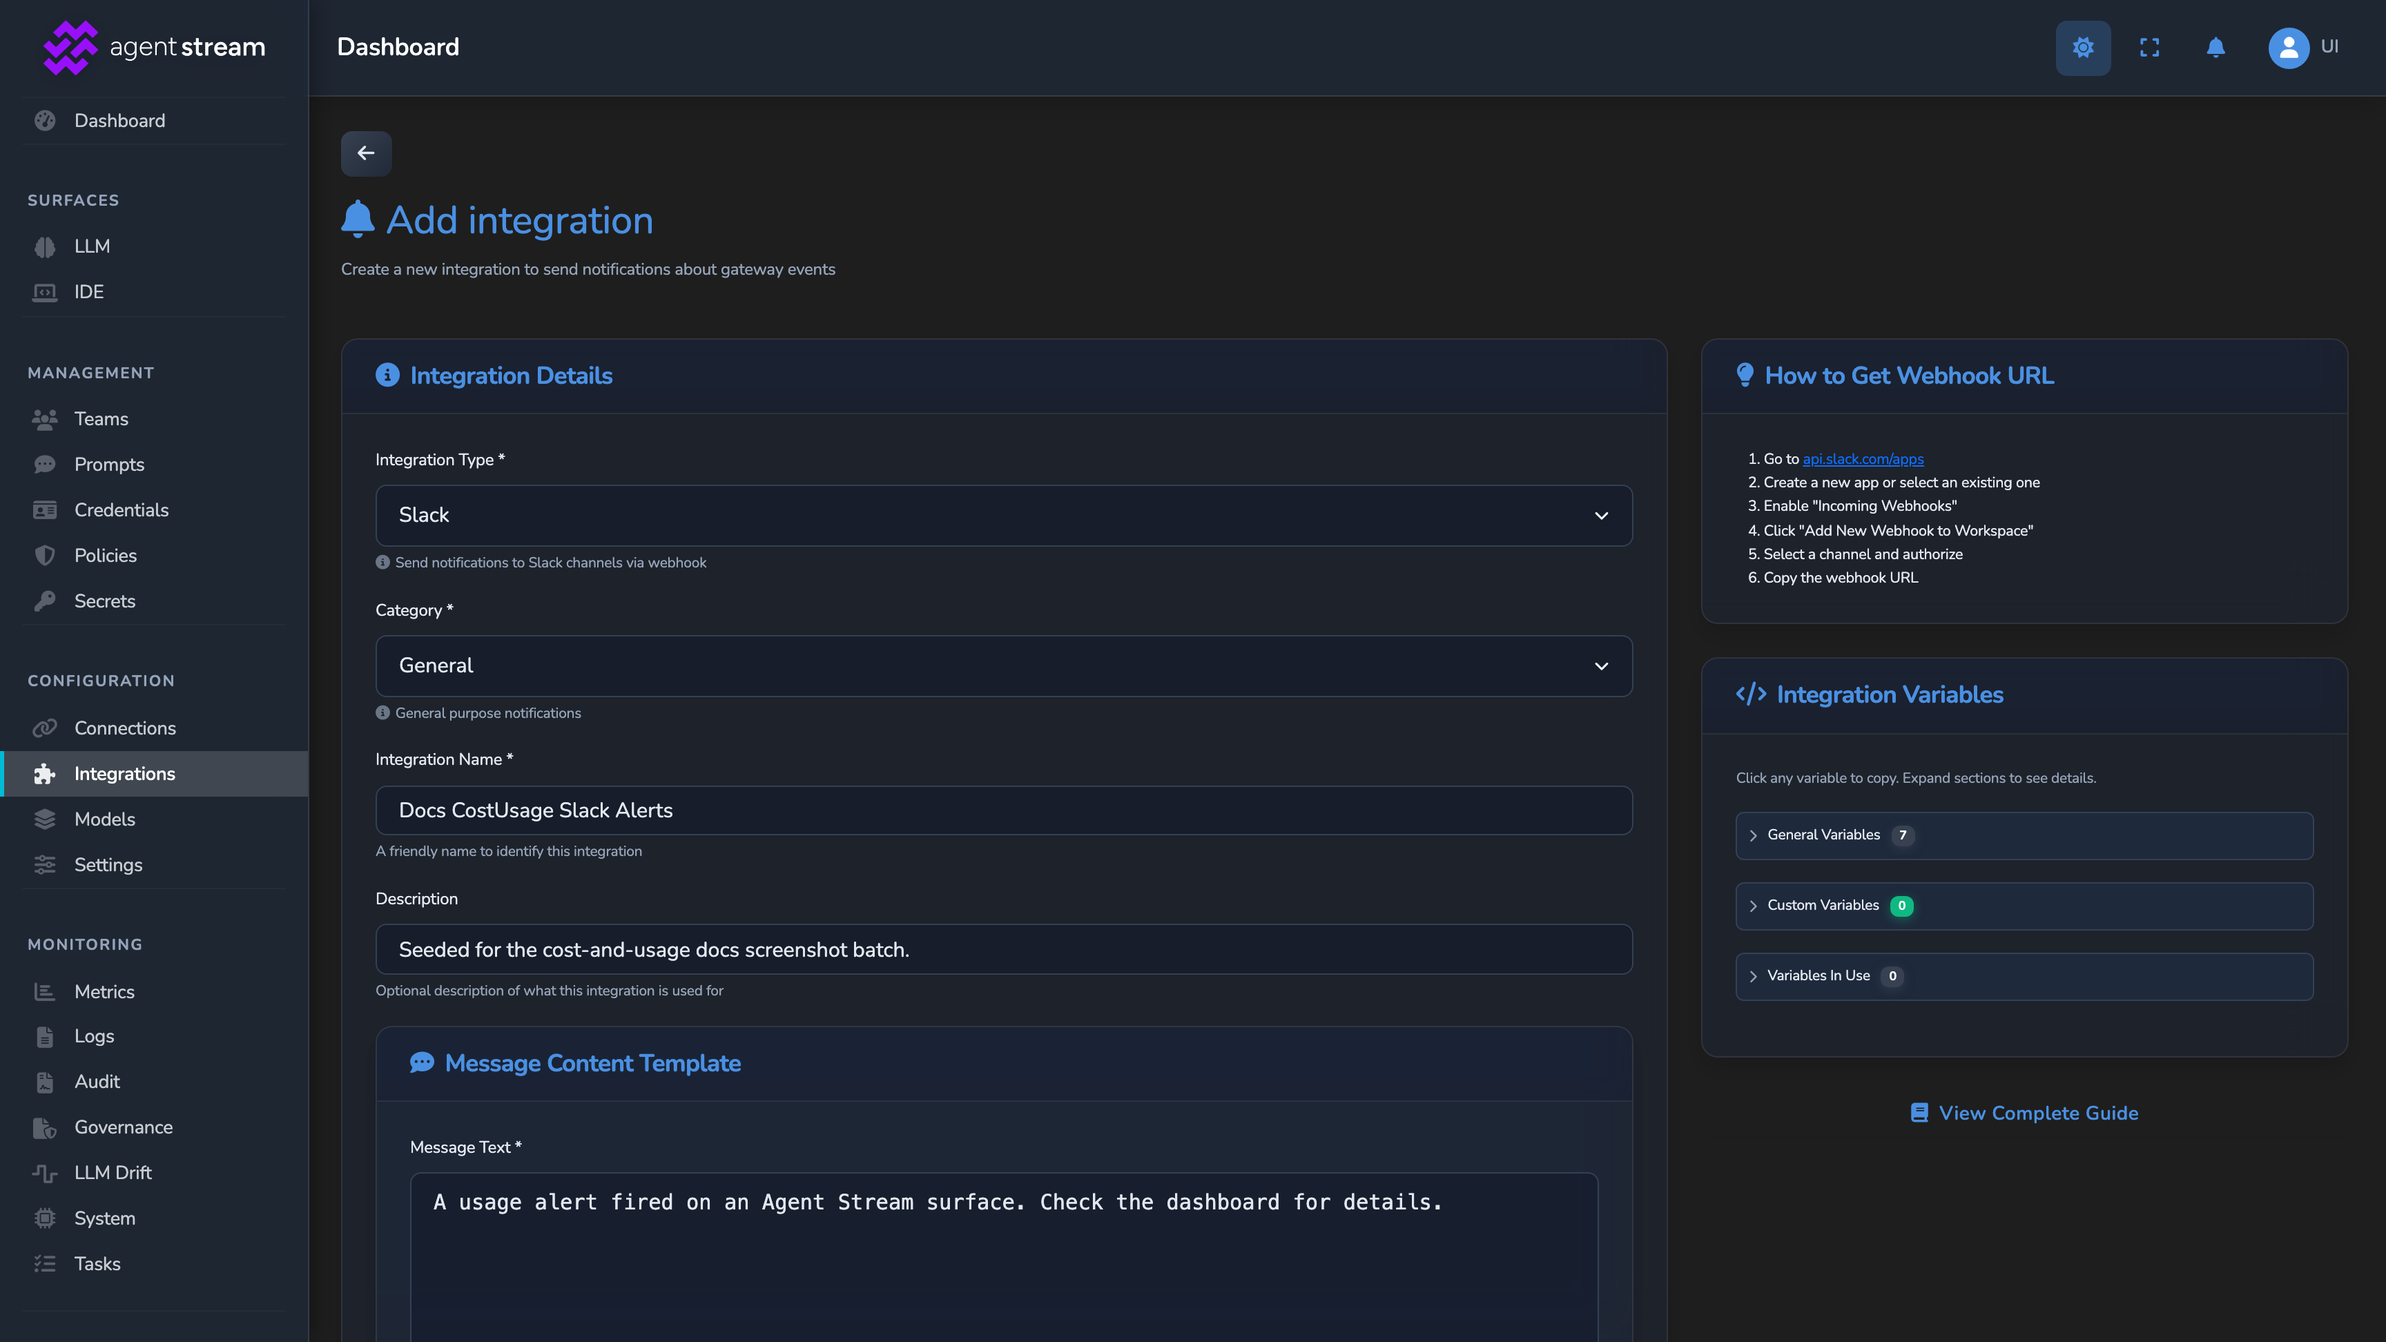This screenshot has height=1342, width=2386.
Task: Toggle the theme sun icon
Action: [2083, 47]
